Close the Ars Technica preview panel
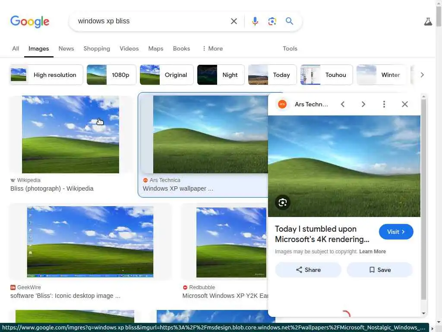Screen dimensions: 442x332 coord(405,104)
